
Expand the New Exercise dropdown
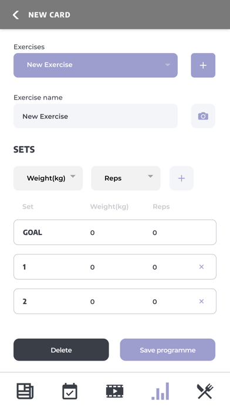[x=96, y=65]
